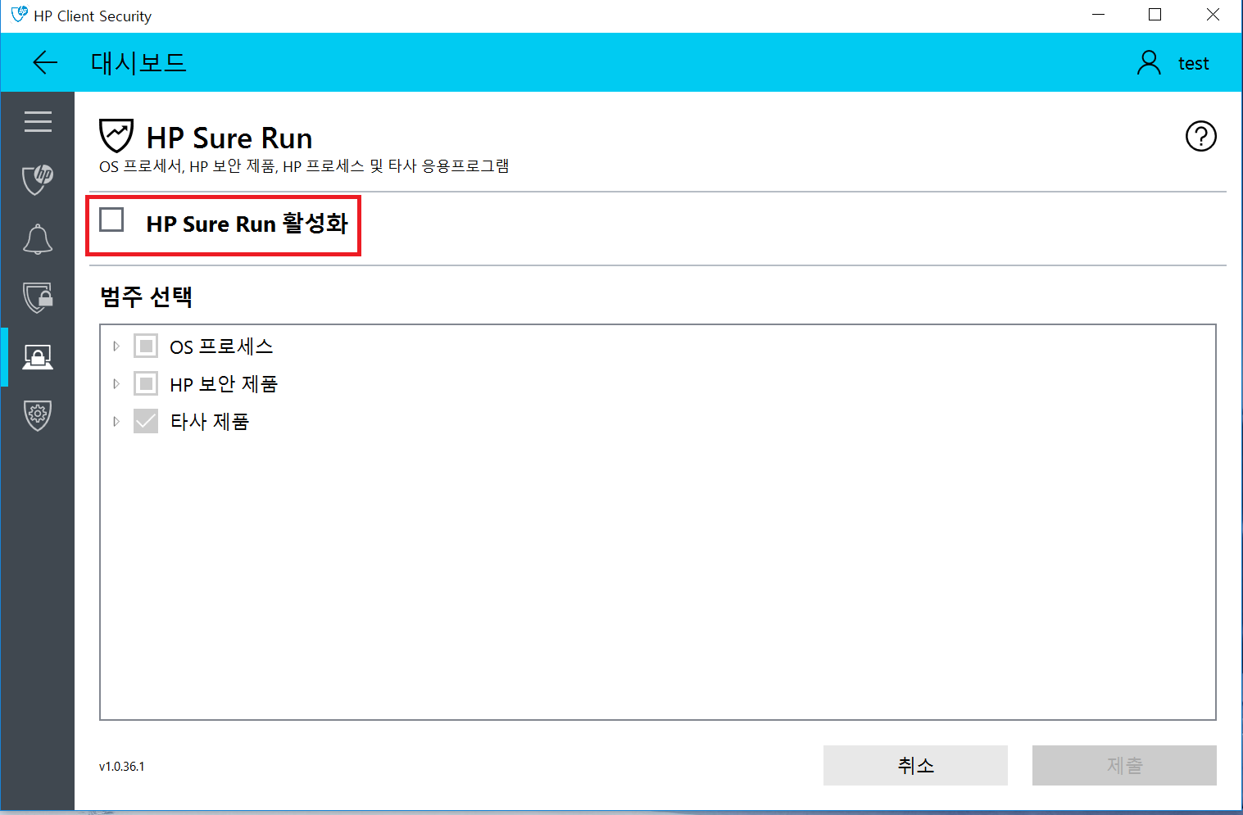Expand the HP 보안 제품 tree node

click(x=116, y=383)
